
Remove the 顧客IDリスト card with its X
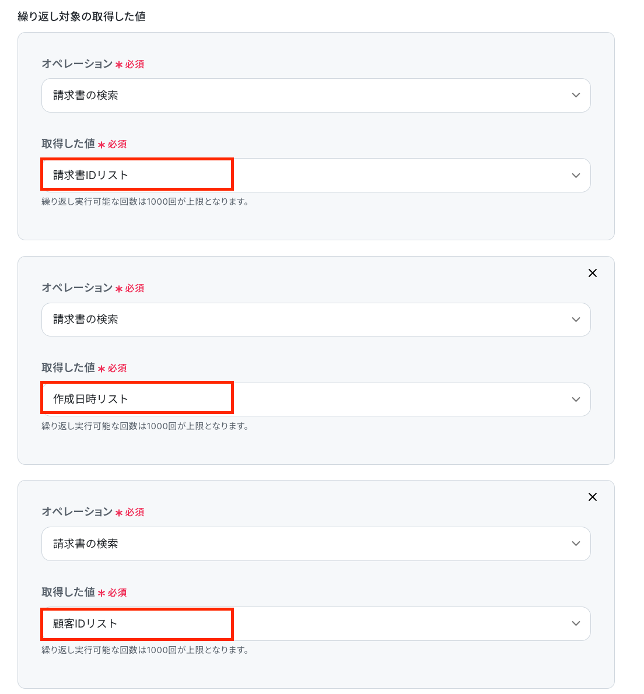(593, 497)
